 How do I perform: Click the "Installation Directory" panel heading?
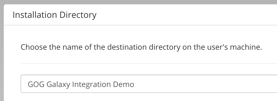tap(55, 15)
